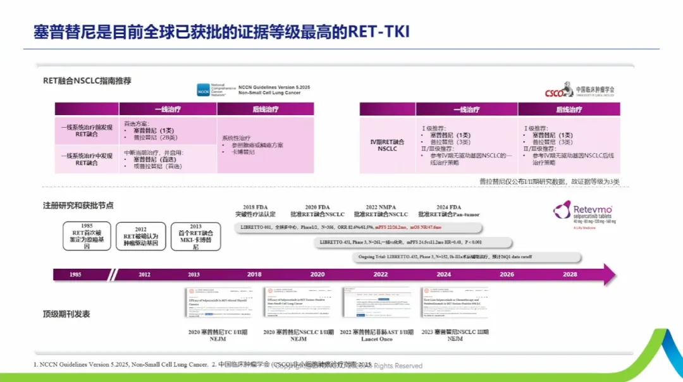This screenshot has height=382, width=683.
Task: Open the 2022 Lancet Onco paper thumbnail
Action: point(377,302)
